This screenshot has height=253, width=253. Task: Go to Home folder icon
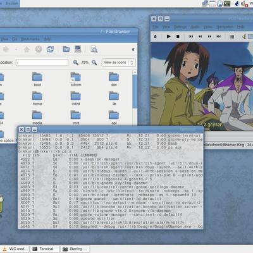66,49
